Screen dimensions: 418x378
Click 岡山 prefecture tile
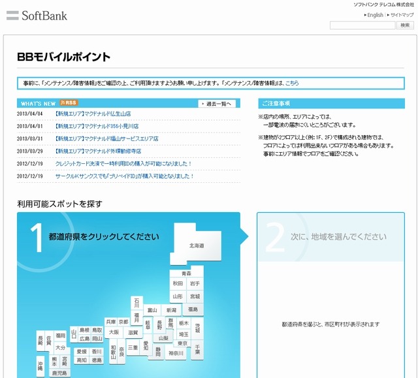click(x=97, y=339)
